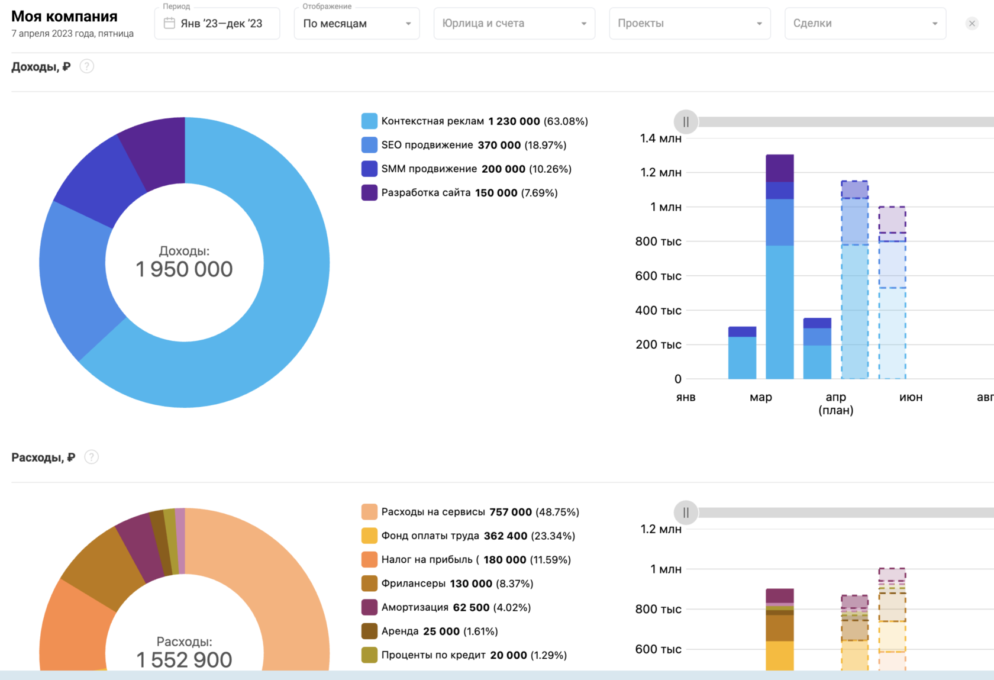Click the SMM продвижение legend color swatch
Image resolution: width=994 pixels, height=680 pixels.
(x=369, y=169)
